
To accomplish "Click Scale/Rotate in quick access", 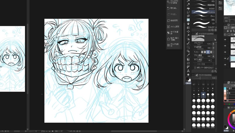I will click(x=173, y=39).
